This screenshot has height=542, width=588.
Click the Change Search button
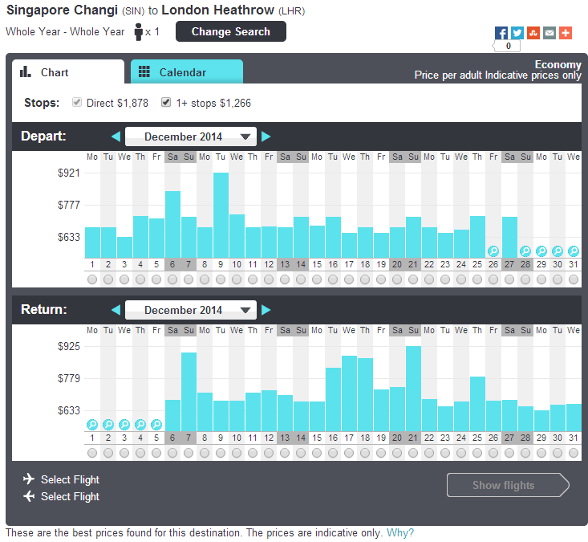230,31
